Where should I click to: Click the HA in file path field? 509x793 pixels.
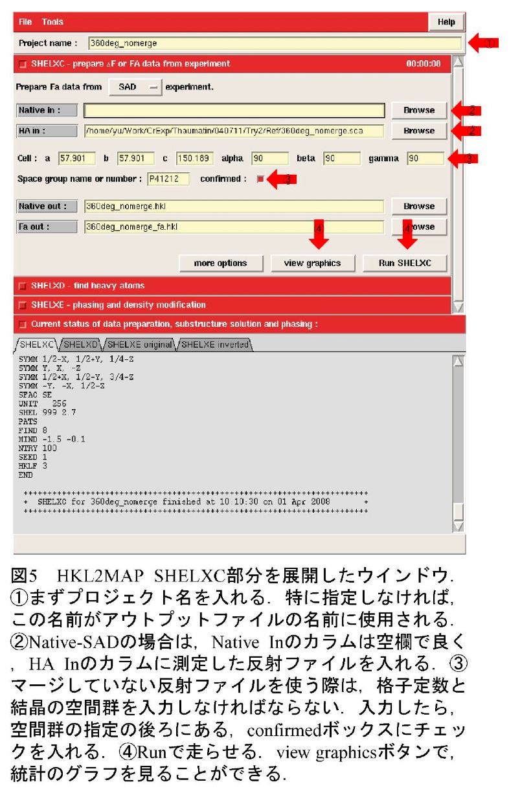click(234, 131)
